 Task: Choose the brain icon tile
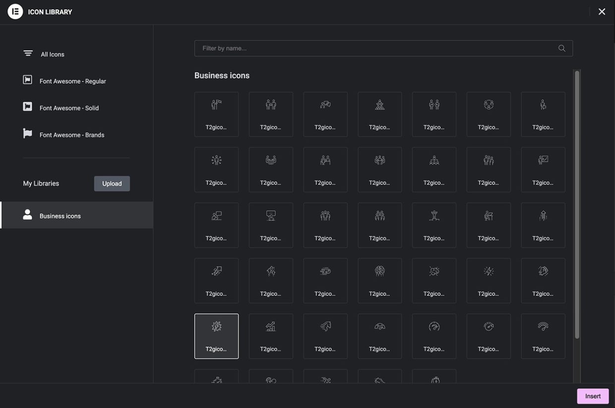pyautogui.click(x=379, y=281)
